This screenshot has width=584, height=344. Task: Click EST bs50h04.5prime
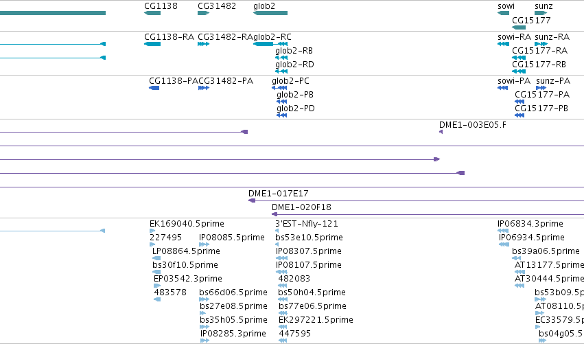coord(283,299)
